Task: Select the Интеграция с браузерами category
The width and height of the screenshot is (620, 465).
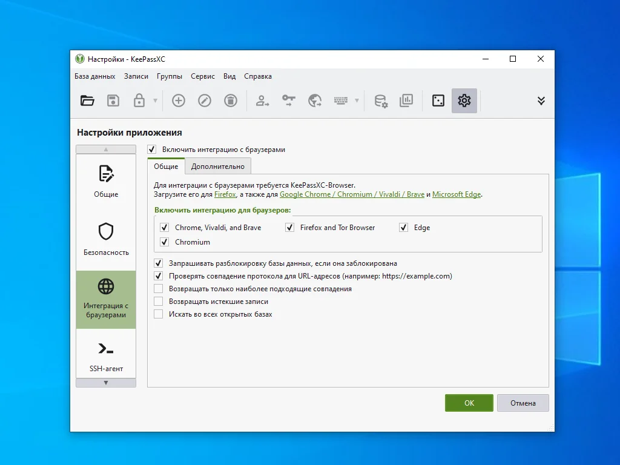Action: pyautogui.click(x=106, y=300)
